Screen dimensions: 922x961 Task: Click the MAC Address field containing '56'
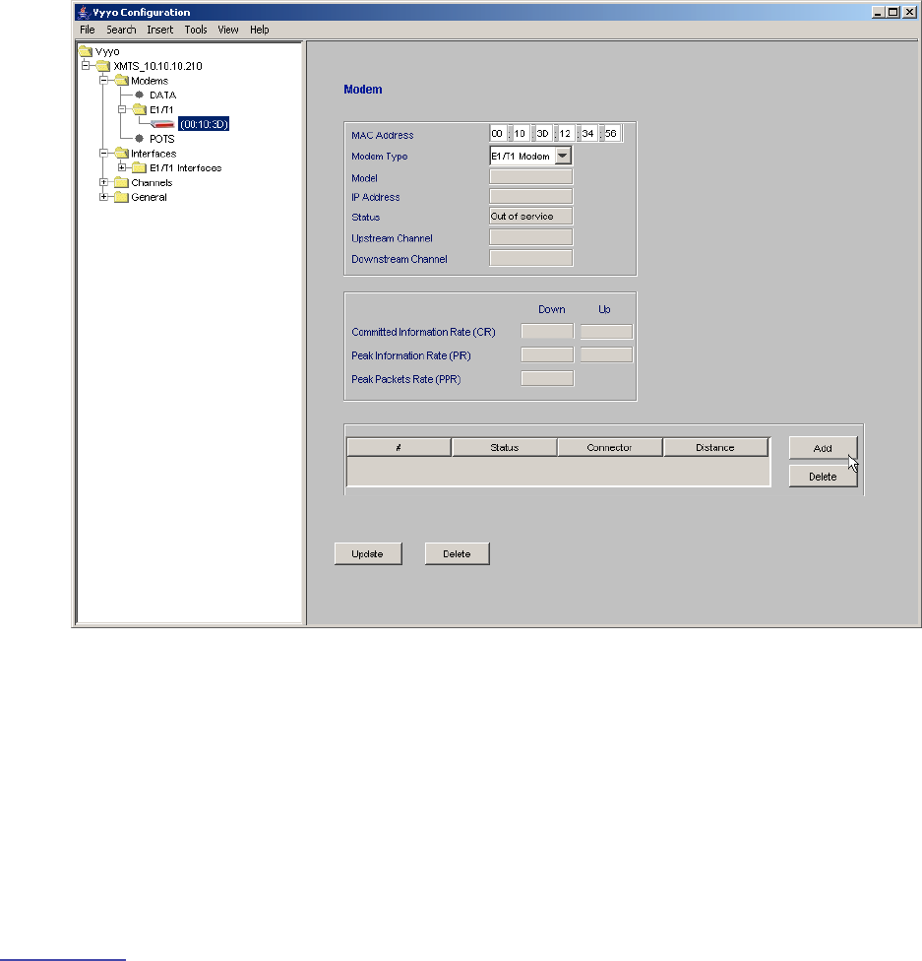pyautogui.click(x=611, y=134)
